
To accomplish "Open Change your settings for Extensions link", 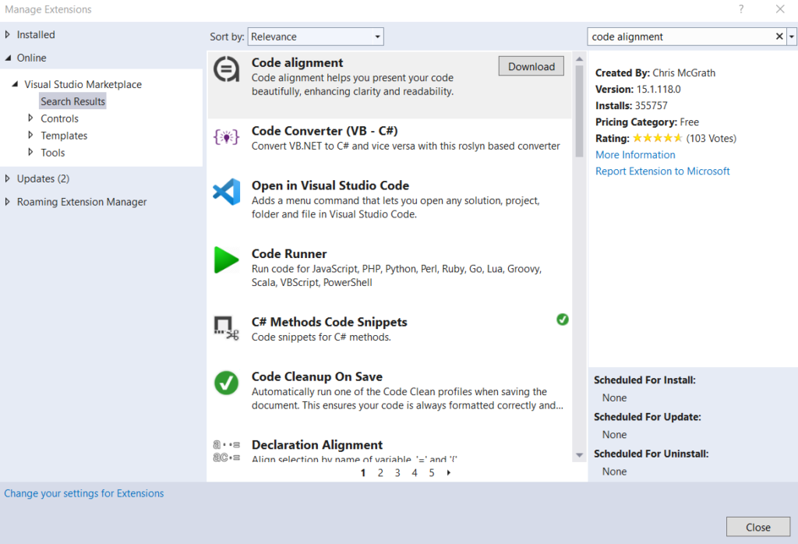I will (x=84, y=493).
